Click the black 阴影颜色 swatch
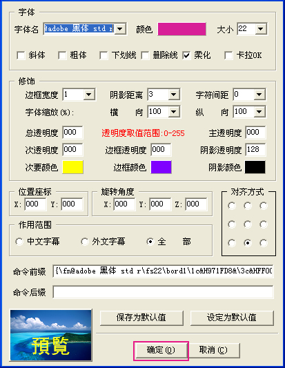This screenshot has width=285, height=368. pyautogui.click(x=255, y=167)
